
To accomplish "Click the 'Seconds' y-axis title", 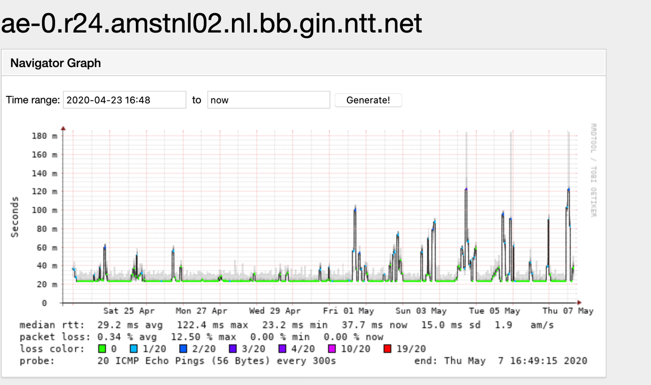I will point(15,217).
